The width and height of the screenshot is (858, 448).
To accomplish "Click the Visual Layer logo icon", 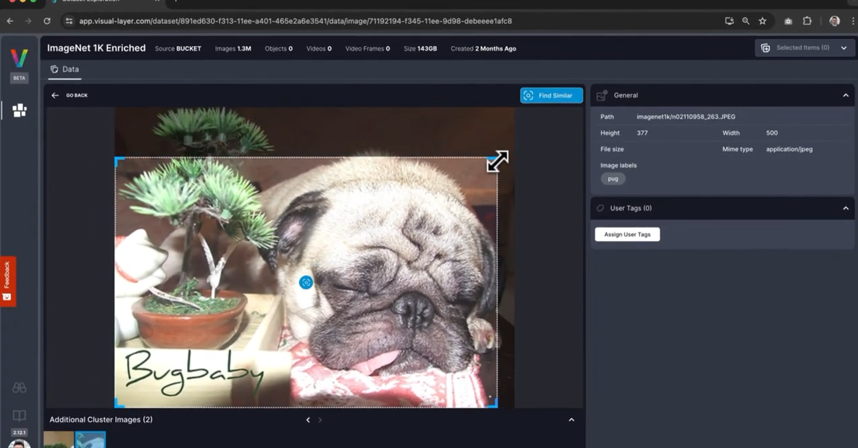I will pyautogui.click(x=19, y=58).
